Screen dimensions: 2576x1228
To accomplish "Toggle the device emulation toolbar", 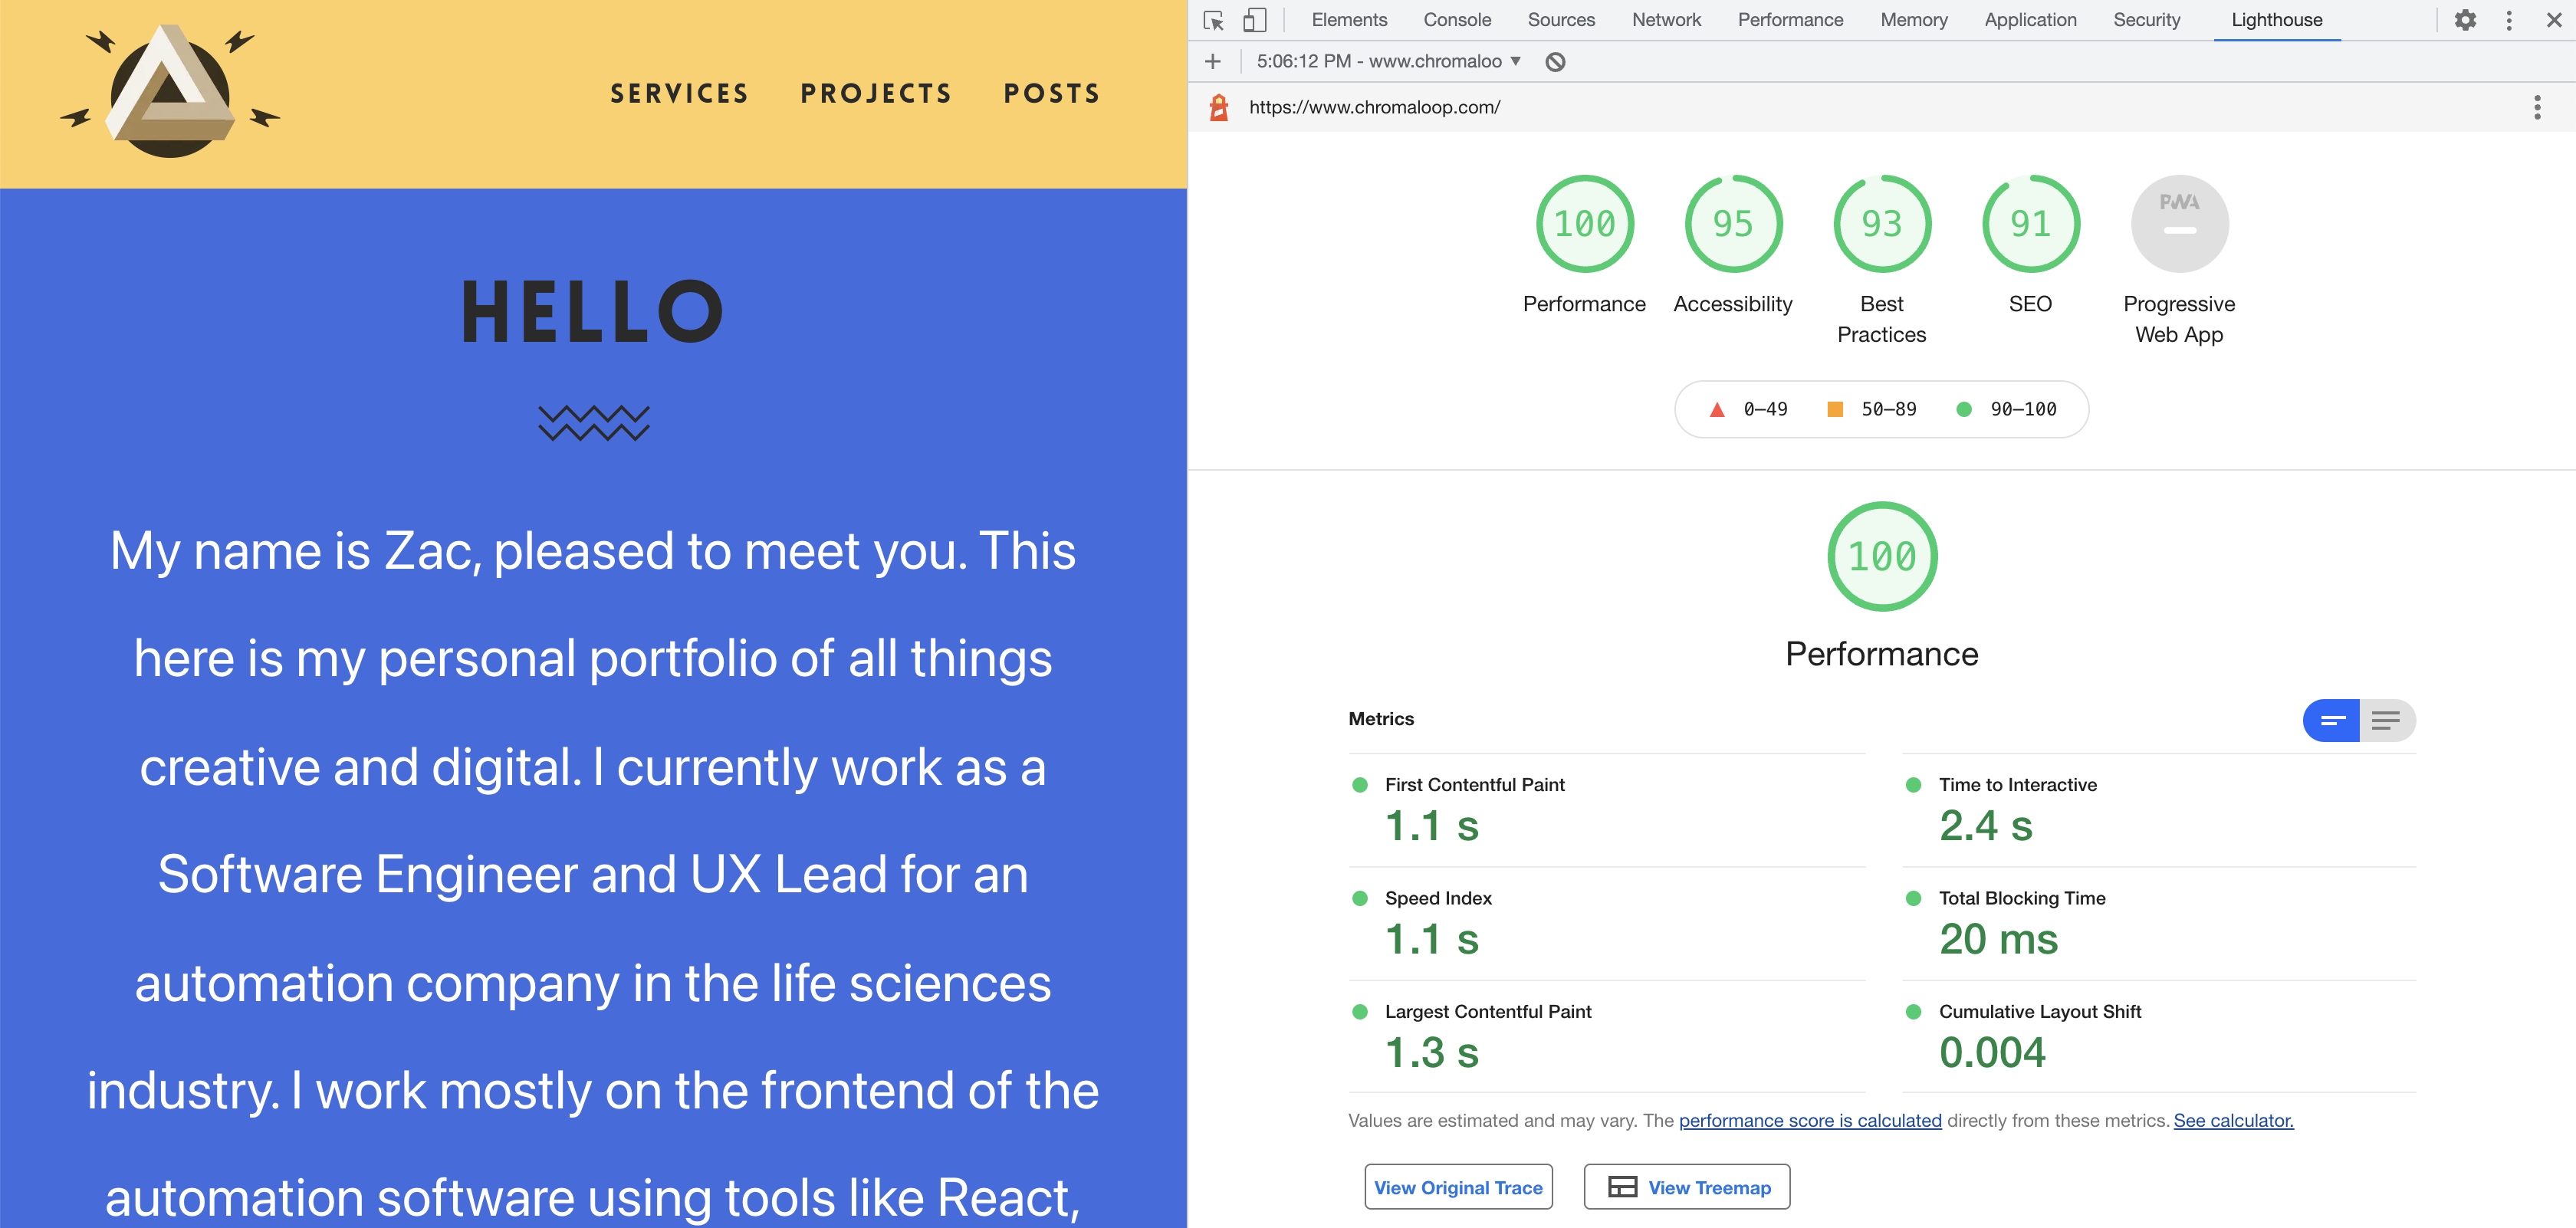I will (x=1254, y=20).
